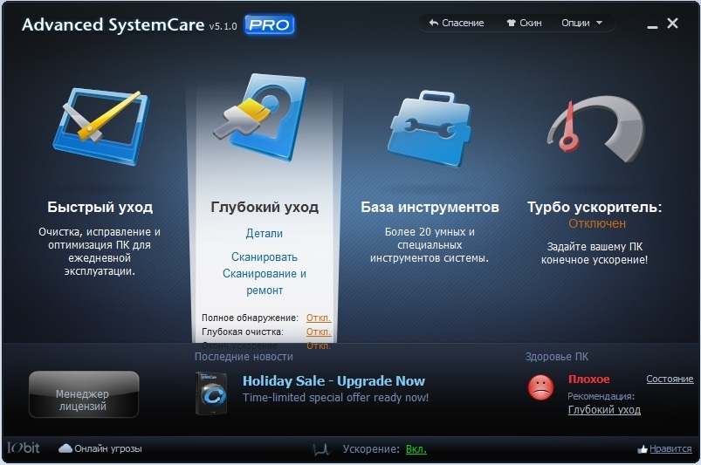Open the Спасение rescue menu
Image resolution: width=701 pixels, height=465 pixels.
click(456, 23)
